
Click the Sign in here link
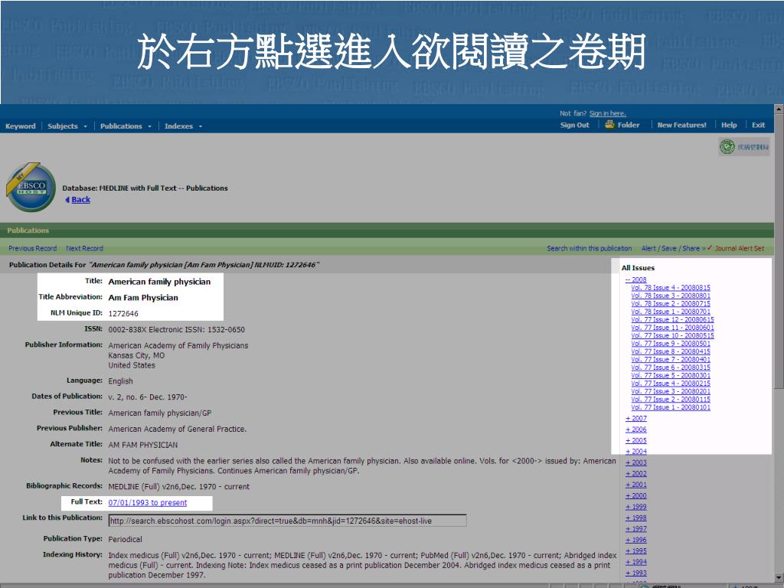pyautogui.click(x=607, y=113)
